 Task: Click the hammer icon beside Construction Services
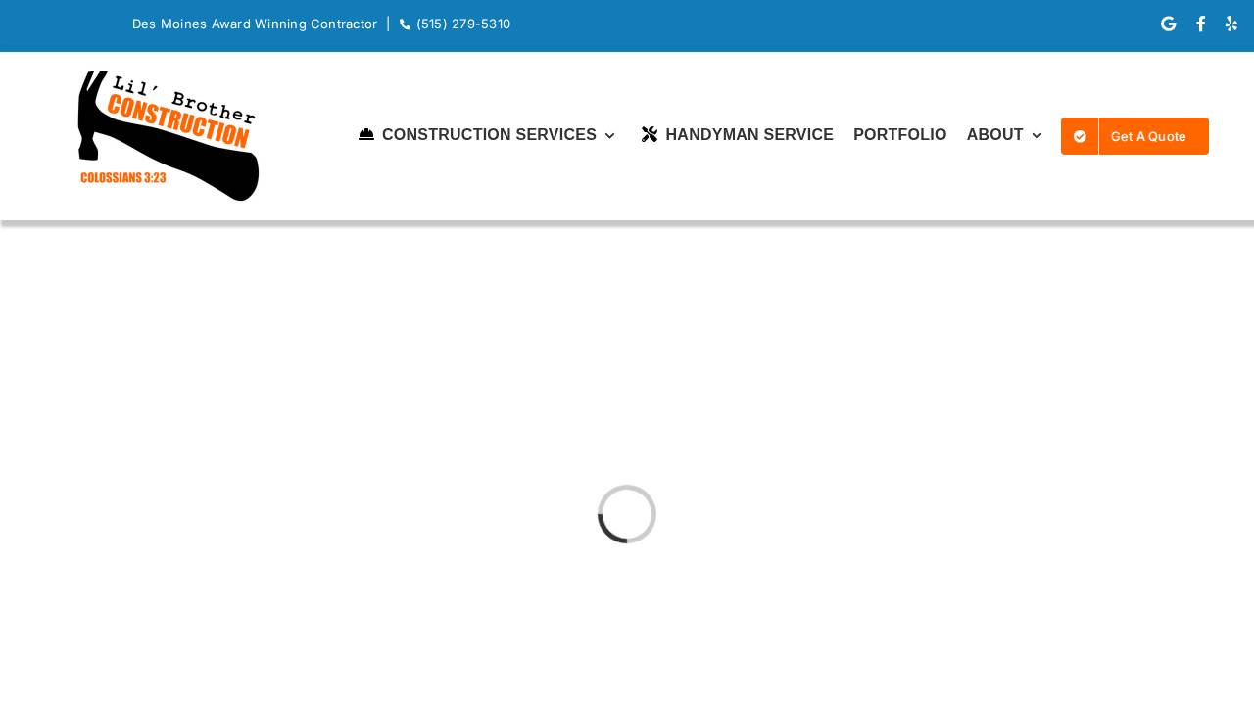366,134
